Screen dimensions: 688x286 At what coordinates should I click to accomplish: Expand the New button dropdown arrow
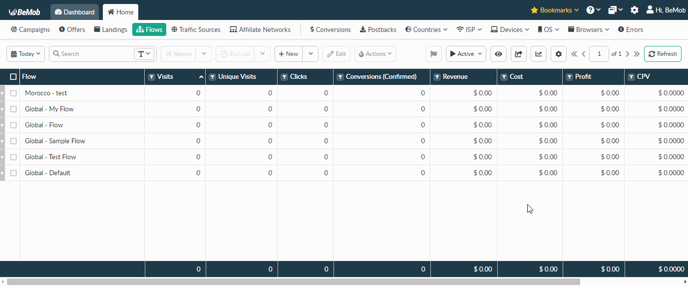click(311, 54)
